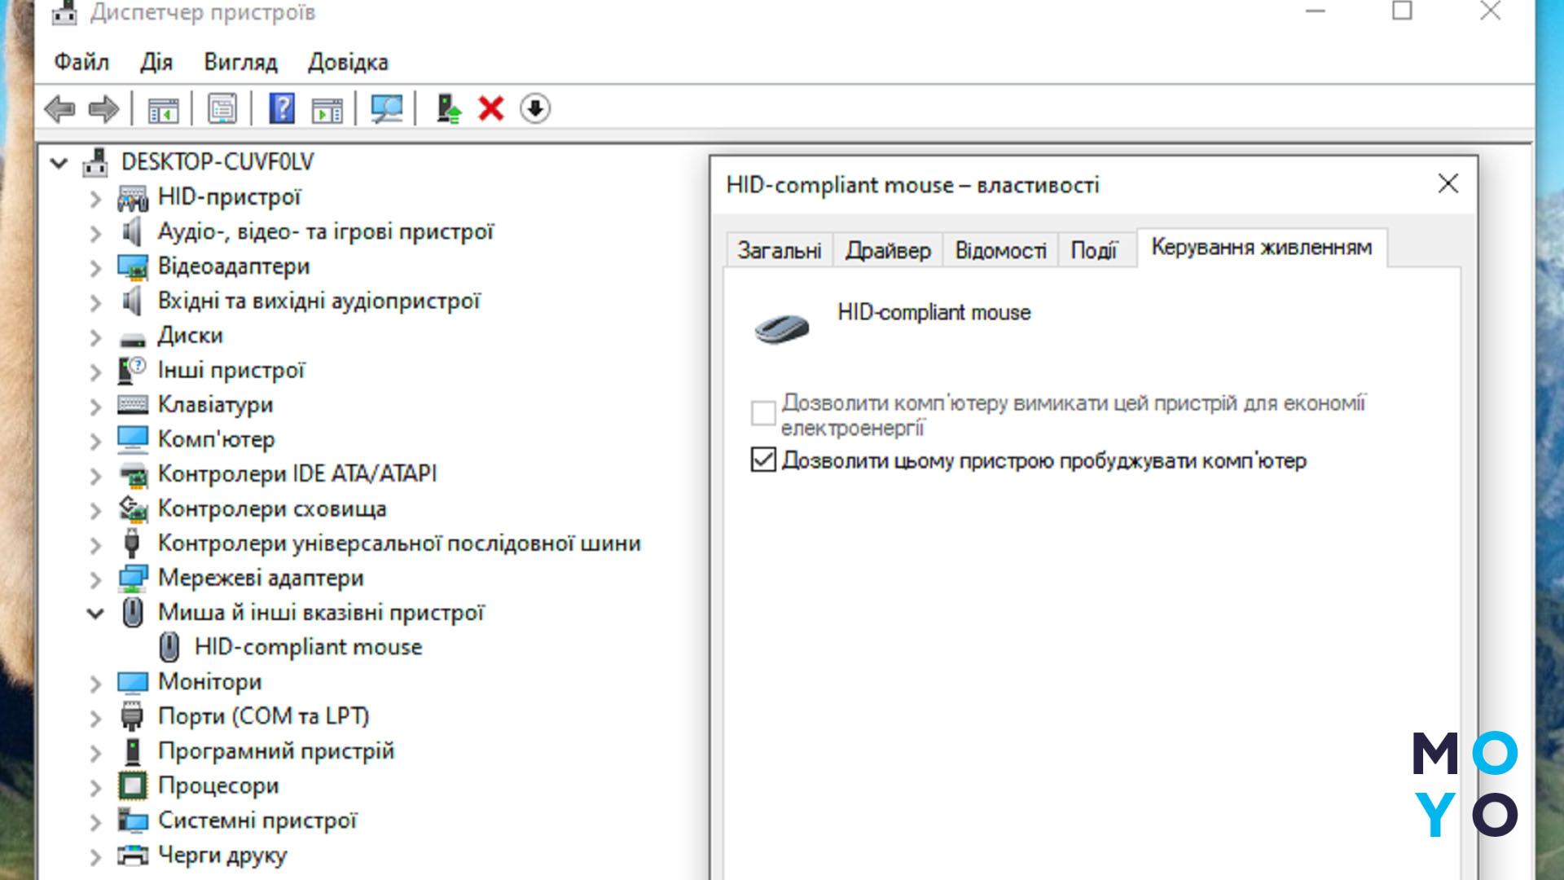The image size is (1564, 880).
Task: Click the Update driver green arrow icon
Action: click(448, 108)
